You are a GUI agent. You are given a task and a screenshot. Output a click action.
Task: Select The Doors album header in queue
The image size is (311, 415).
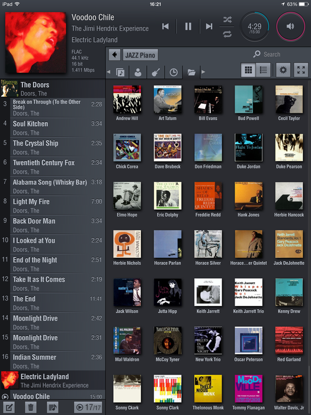[53, 89]
